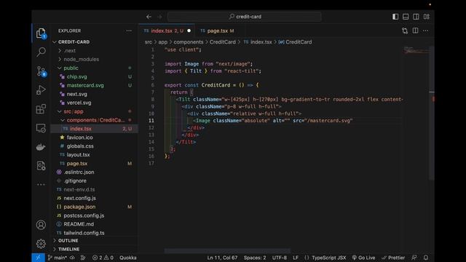Open the Extensions view icon
The width and height of the screenshot is (466, 262).
click(41, 109)
